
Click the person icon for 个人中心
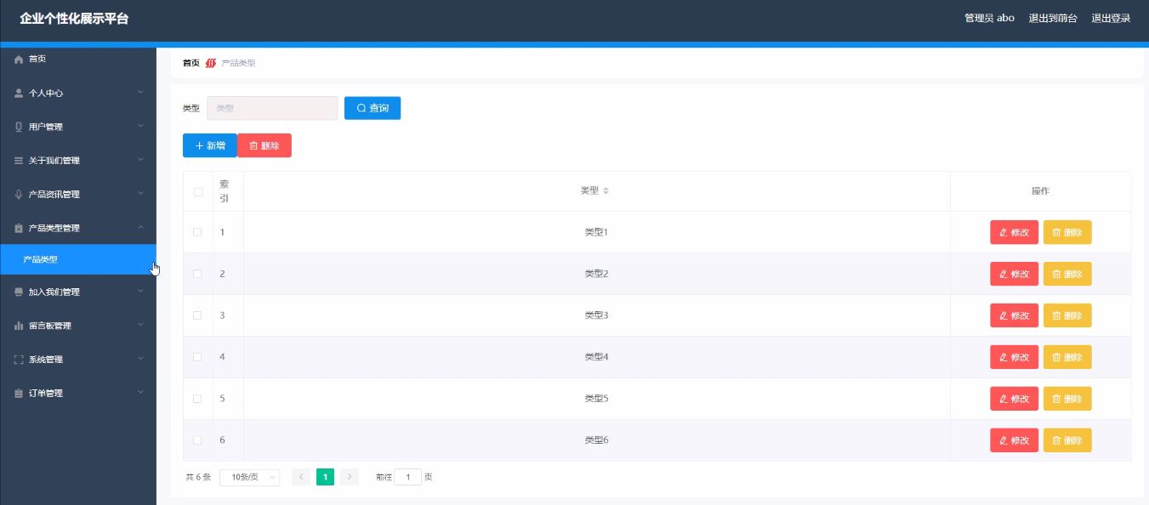(19, 94)
